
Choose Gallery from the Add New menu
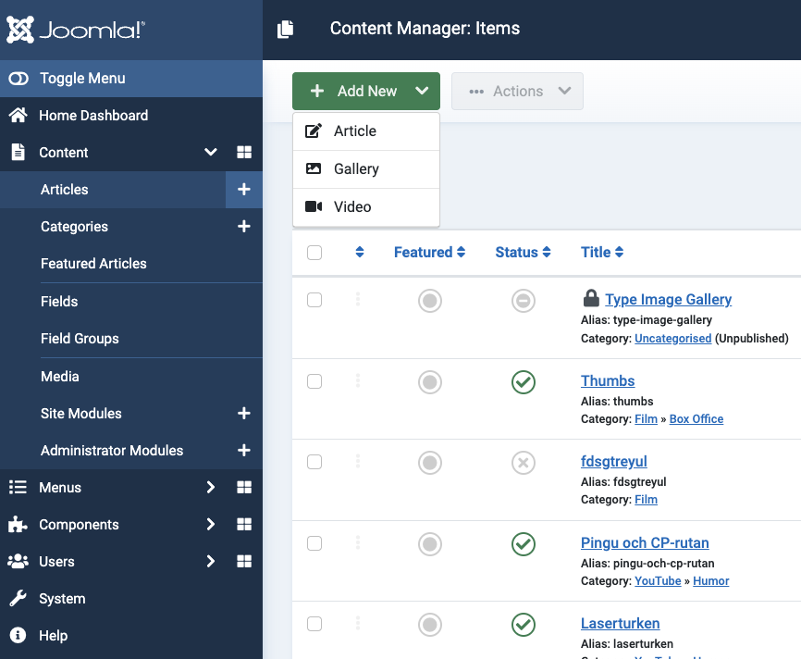tap(356, 169)
